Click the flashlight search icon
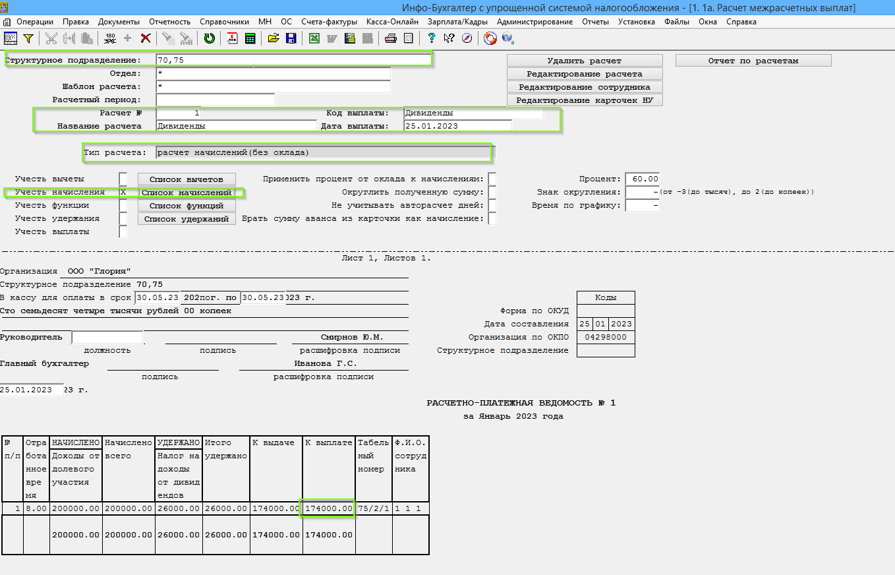The image size is (895, 575). click(168, 38)
